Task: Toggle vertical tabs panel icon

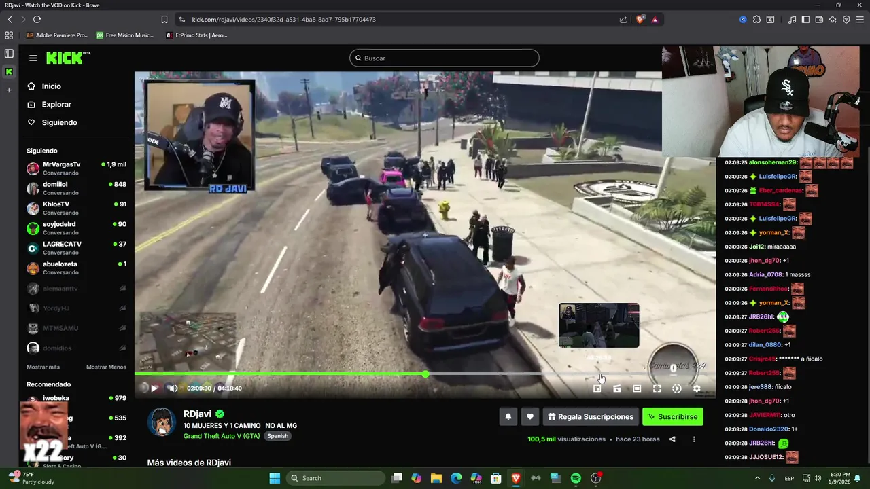Action: pos(9,54)
